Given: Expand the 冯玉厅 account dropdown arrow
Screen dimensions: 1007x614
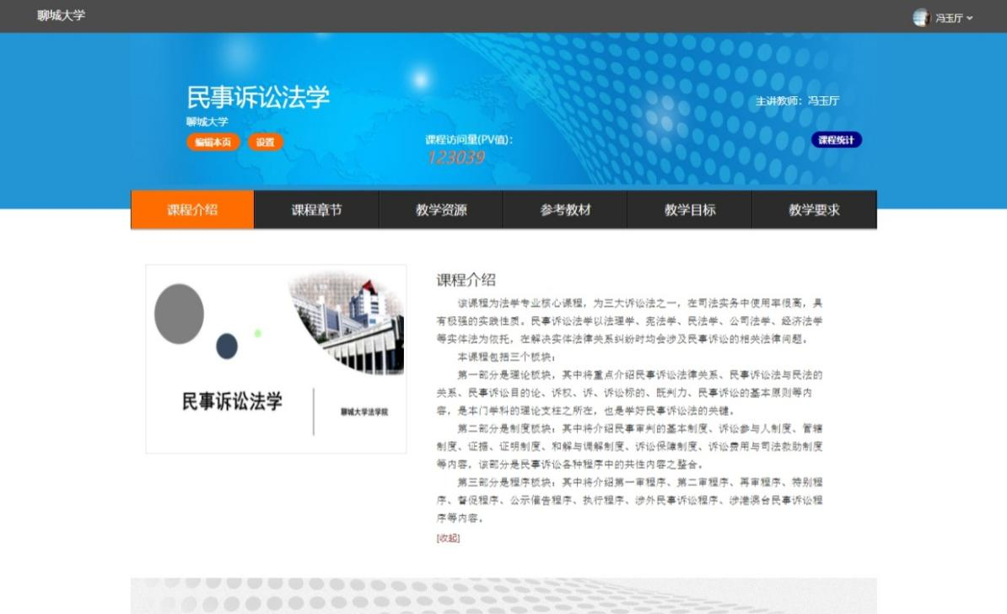Looking at the screenshot, I should pyautogui.click(x=970, y=19).
